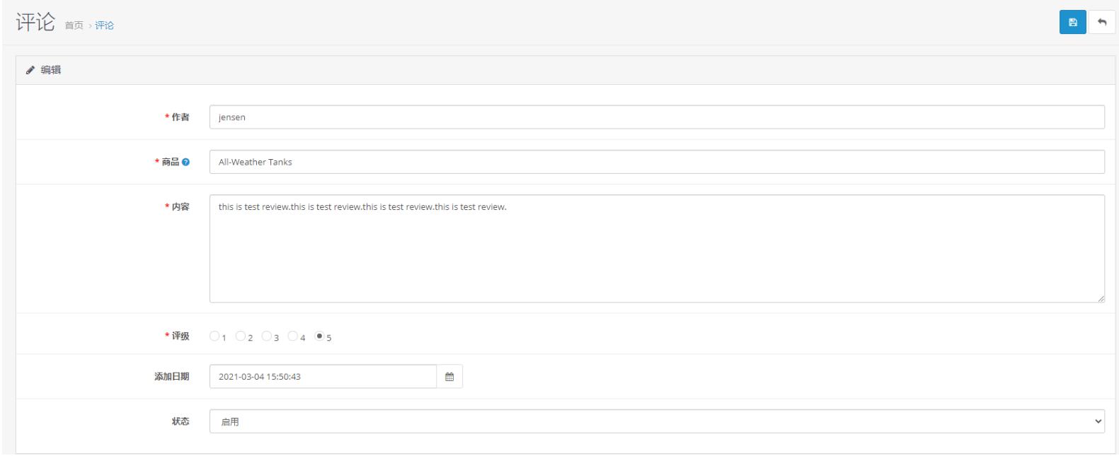Click the blue save icon button
The image size is (1119, 456).
pyautogui.click(x=1072, y=23)
